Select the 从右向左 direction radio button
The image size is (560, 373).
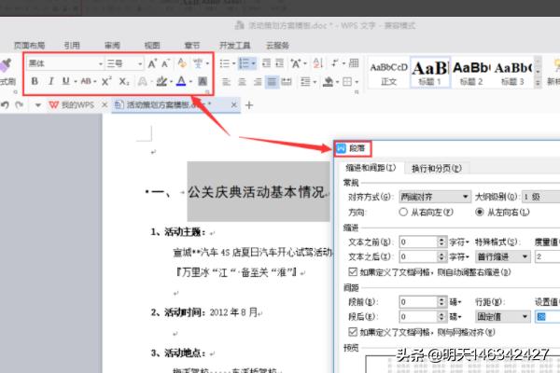pos(402,213)
